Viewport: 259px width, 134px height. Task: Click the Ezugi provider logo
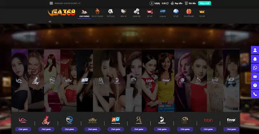coord(231,120)
